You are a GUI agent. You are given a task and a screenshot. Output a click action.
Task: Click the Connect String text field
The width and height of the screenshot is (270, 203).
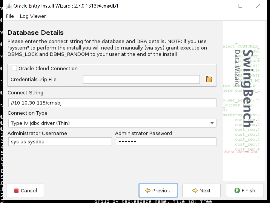click(112, 103)
